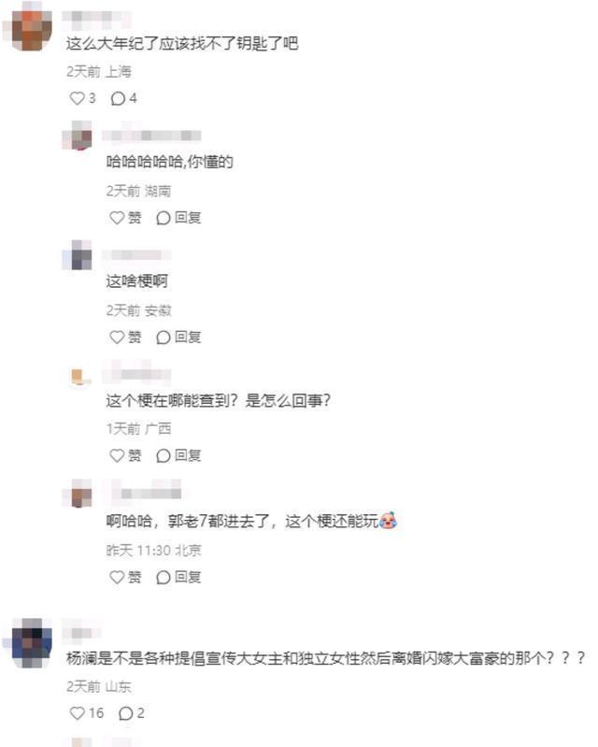Like the '郭老7都进去了' Beijing comment

(x=125, y=578)
